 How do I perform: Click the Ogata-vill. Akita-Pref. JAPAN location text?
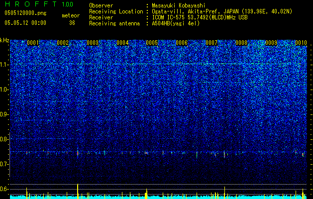(222, 11)
